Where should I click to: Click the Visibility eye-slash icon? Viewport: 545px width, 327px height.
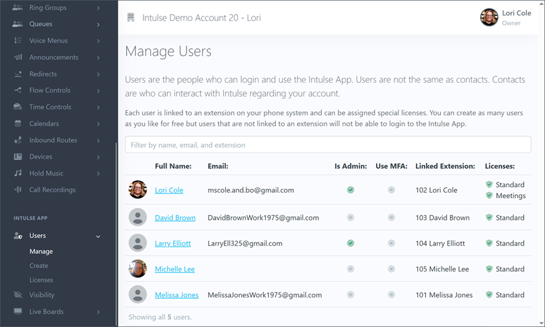(x=18, y=295)
